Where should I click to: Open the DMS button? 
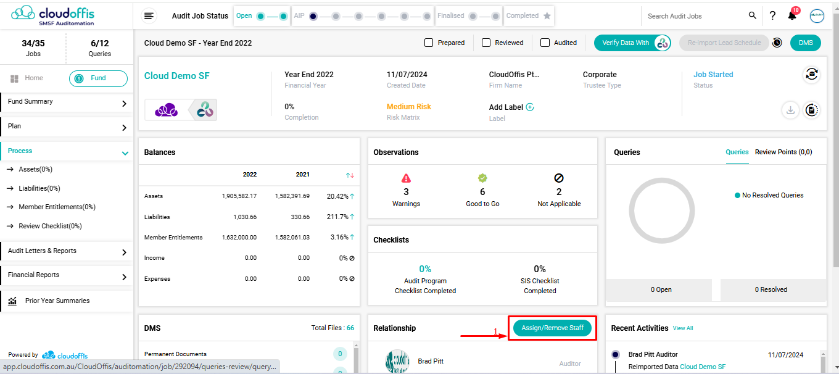pos(806,43)
